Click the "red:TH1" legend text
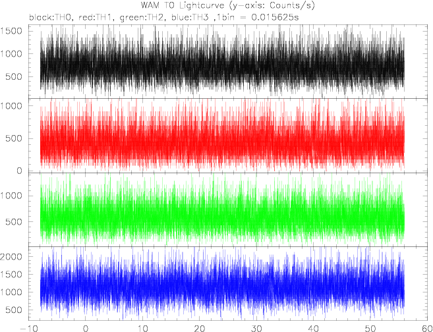 (95, 18)
